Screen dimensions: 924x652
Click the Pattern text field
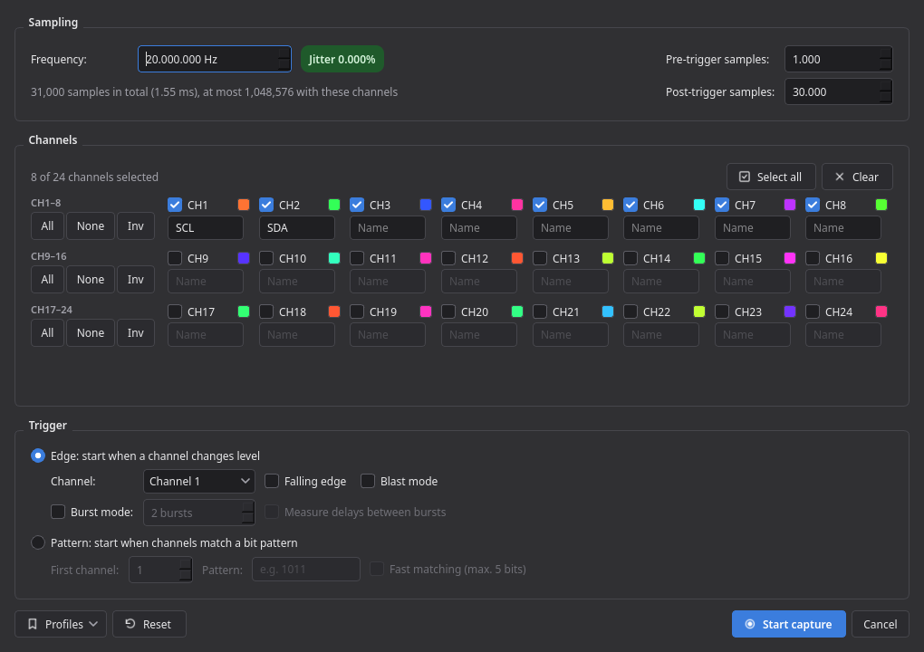point(306,570)
